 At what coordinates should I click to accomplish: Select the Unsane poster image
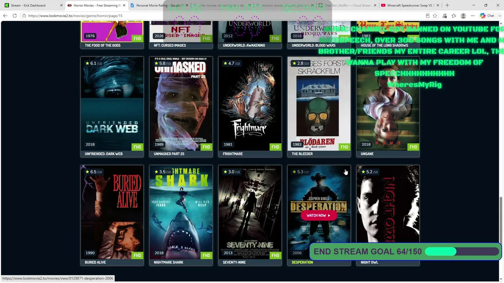(388, 104)
